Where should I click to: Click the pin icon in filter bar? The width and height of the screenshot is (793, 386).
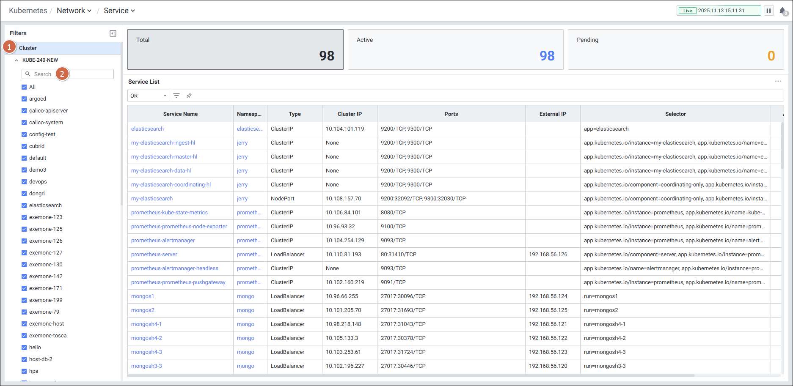(x=189, y=96)
